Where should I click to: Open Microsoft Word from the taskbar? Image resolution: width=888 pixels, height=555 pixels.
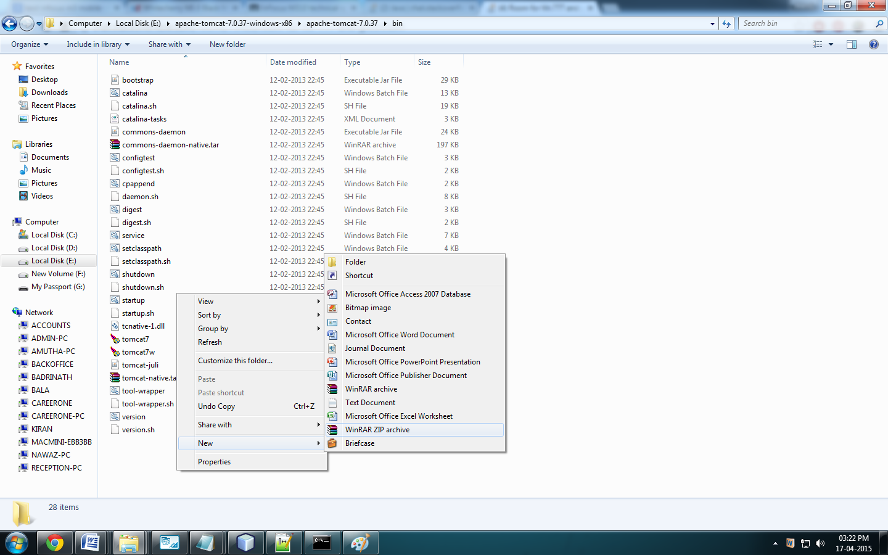point(91,543)
